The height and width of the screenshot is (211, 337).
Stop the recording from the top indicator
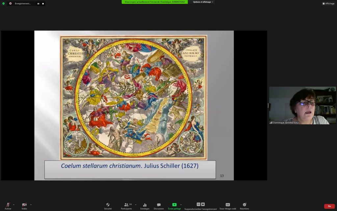click(x=43, y=4)
